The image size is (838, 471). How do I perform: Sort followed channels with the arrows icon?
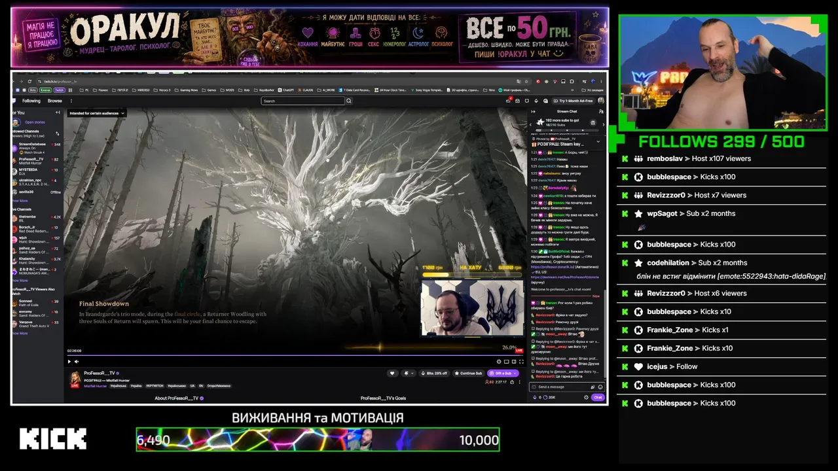pos(58,133)
